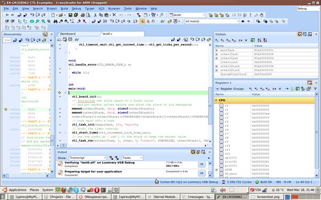The height and width of the screenshot is (200, 321).
Task: Expand the xPSR register
Action: tap(216, 170)
